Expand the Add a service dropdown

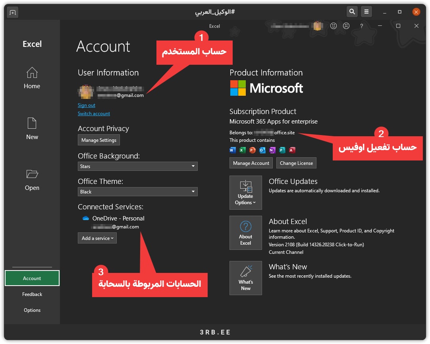click(x=97, y=238)
